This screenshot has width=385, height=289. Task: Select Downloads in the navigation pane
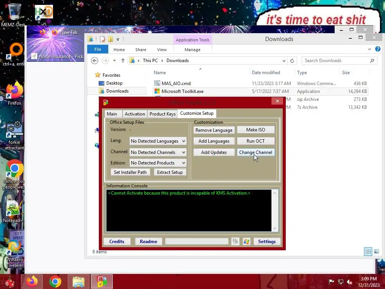tap(117, 91)
